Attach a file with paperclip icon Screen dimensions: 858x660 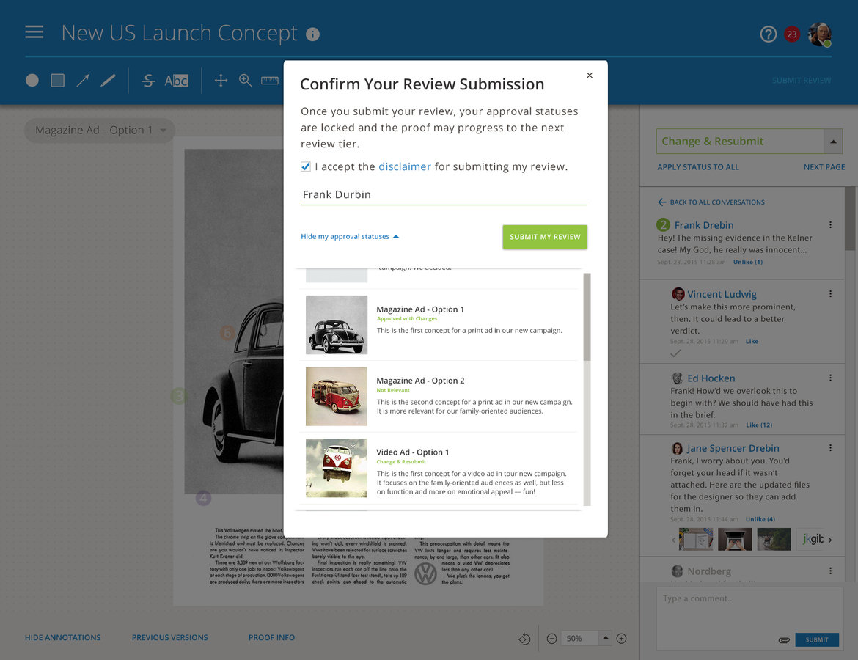tap(784, 639)
